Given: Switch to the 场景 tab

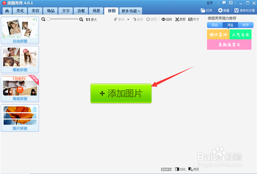Looking at the screenshot, I should [x=96, y=11].
